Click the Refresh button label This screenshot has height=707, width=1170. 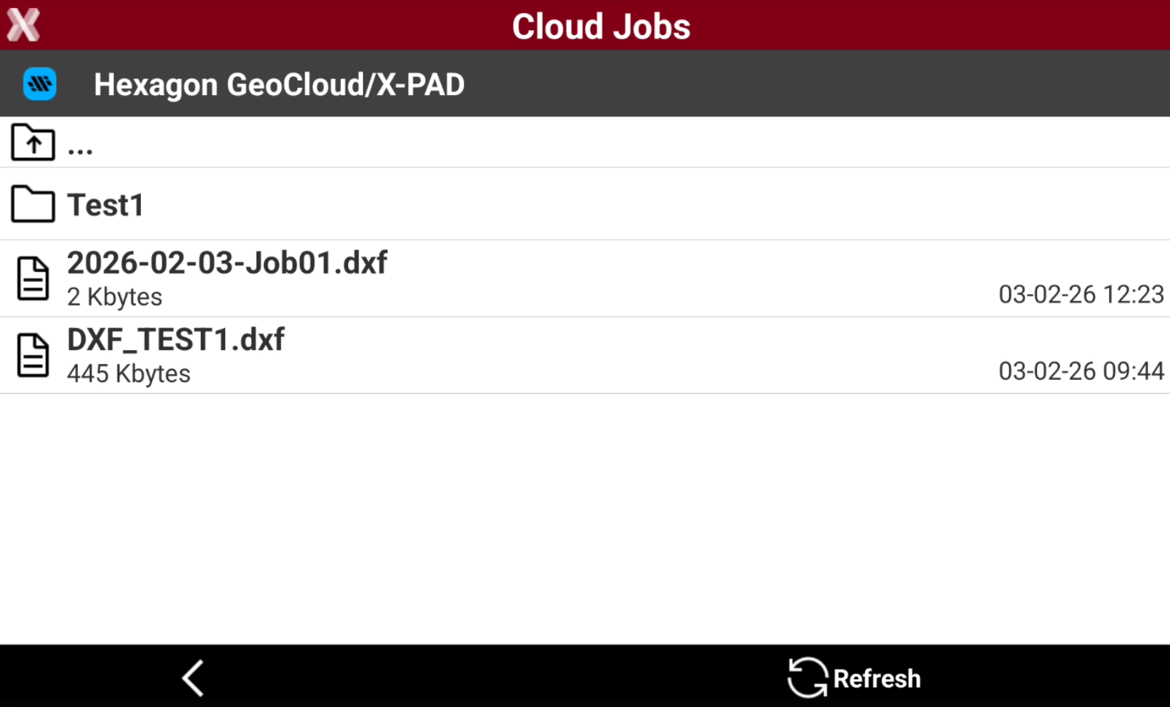877,678
